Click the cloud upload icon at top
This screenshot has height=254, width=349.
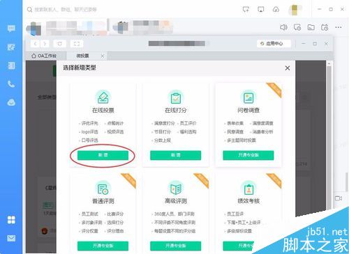pos(276,10)
